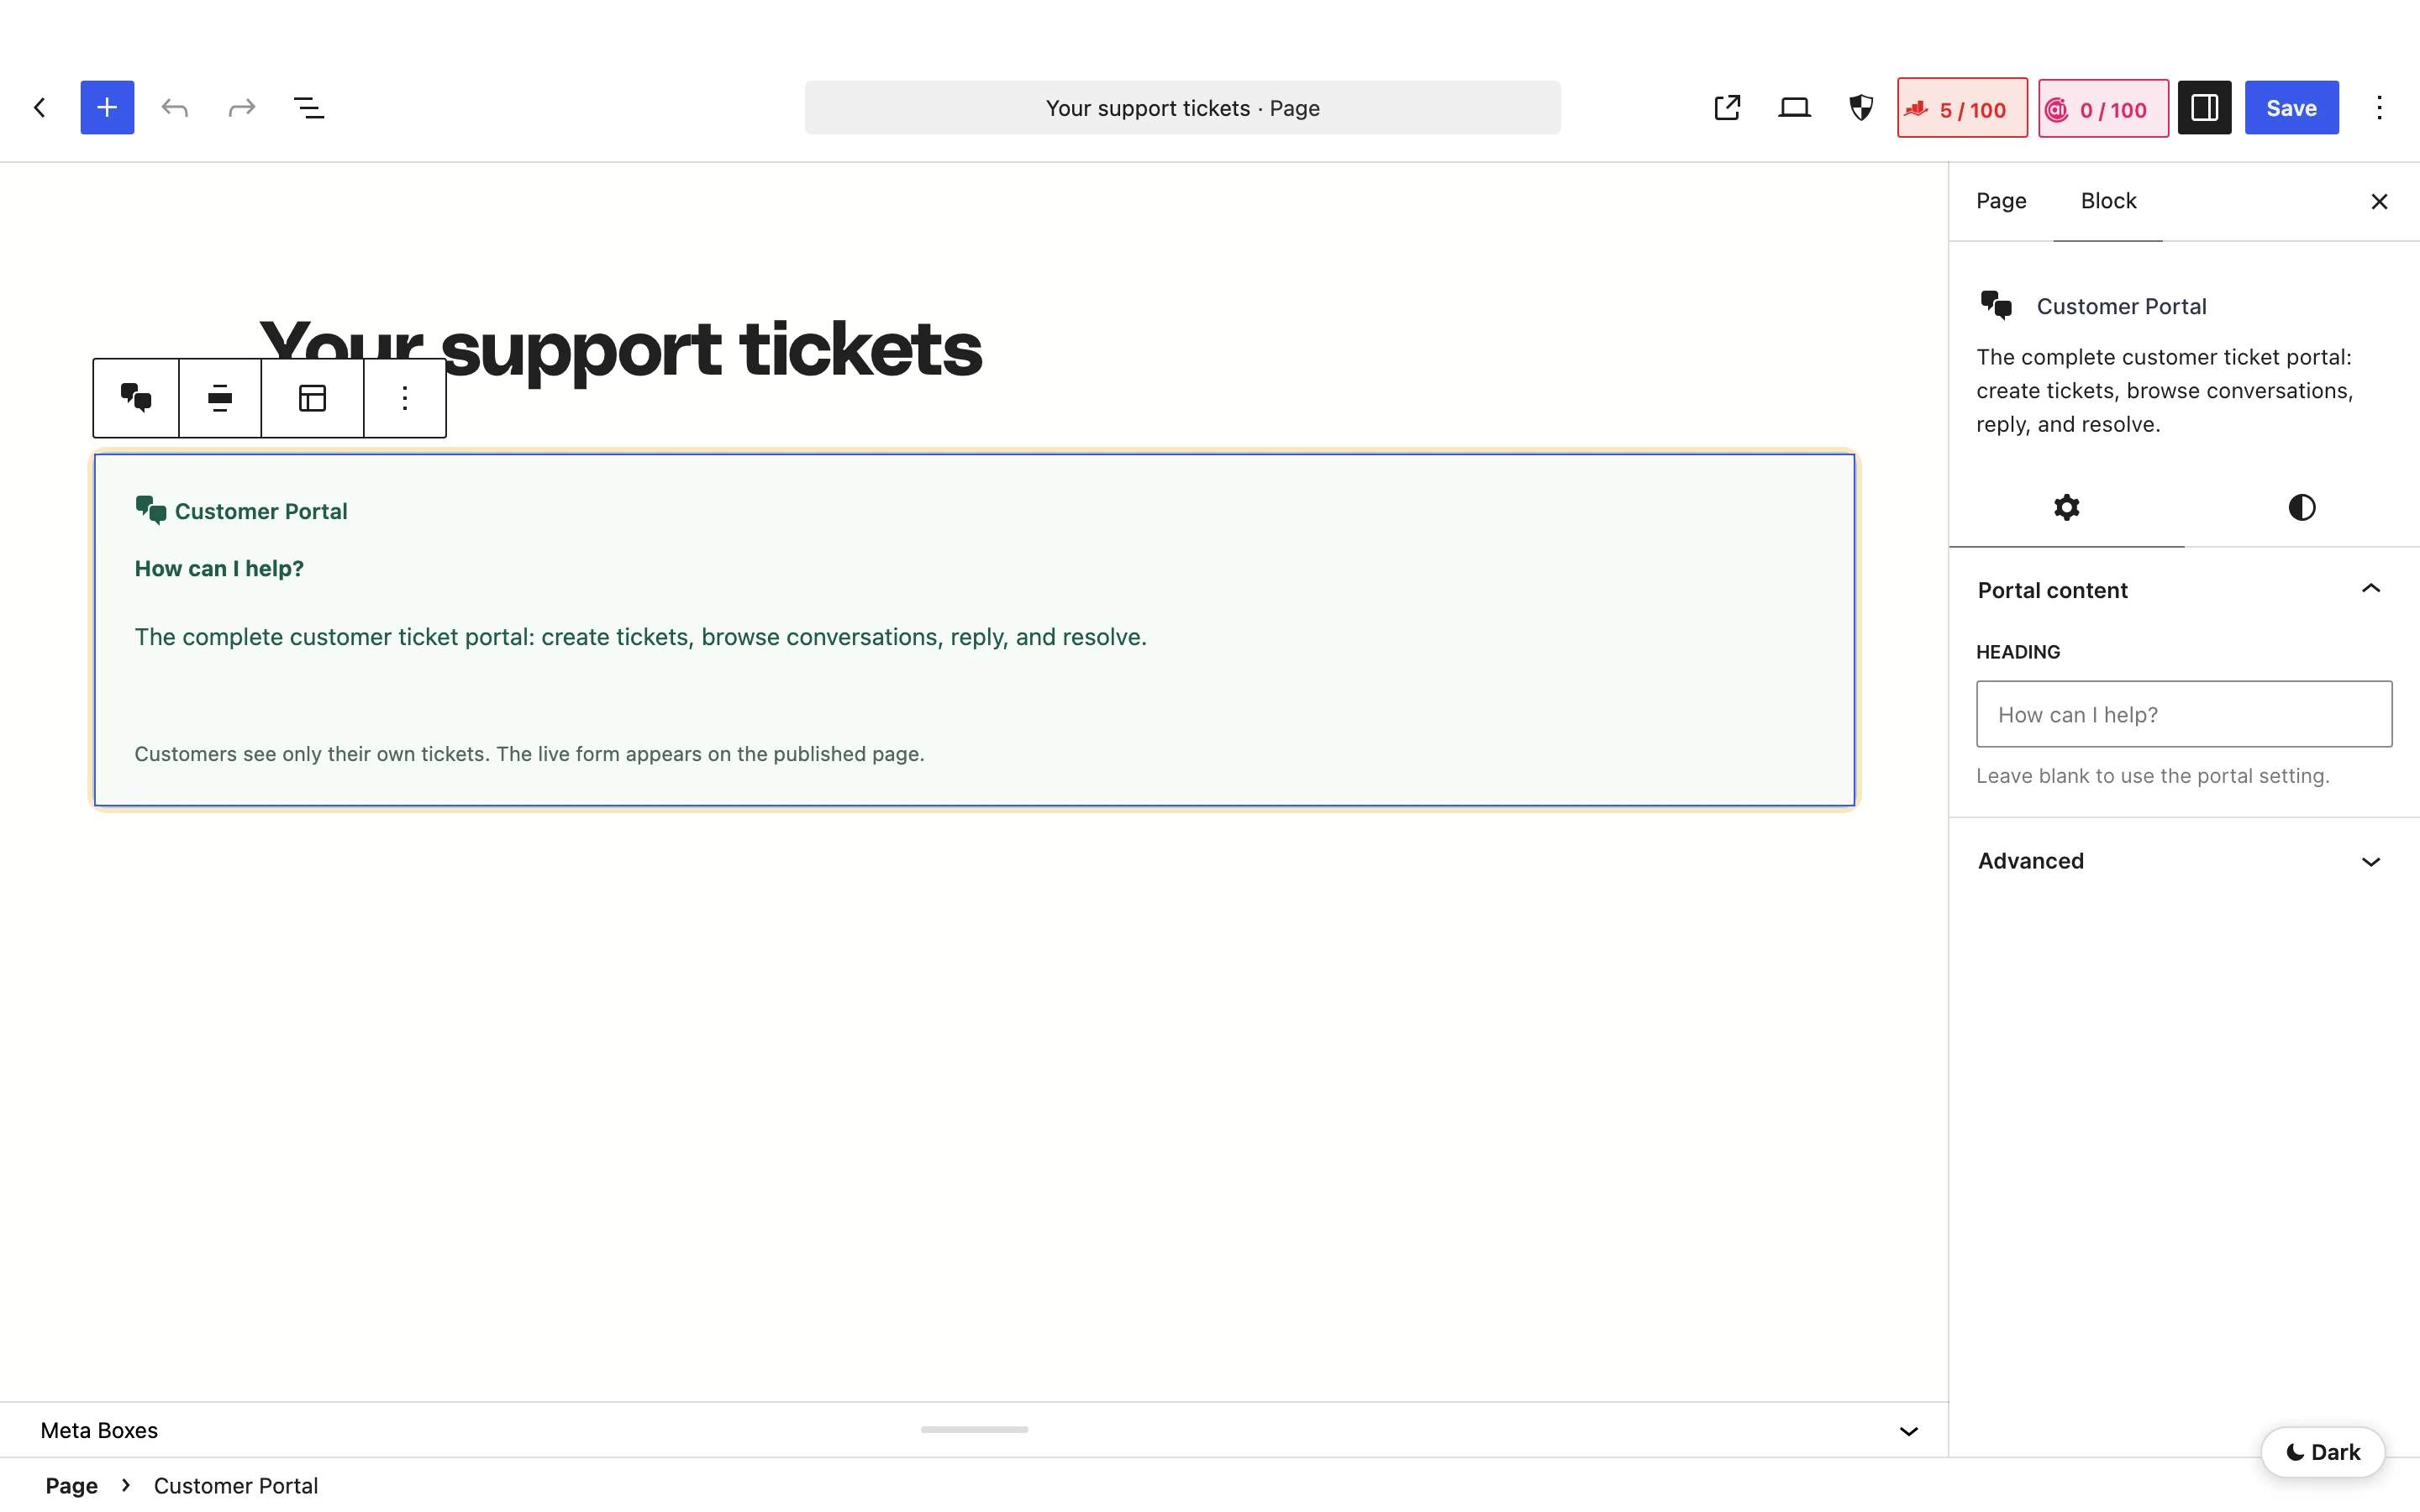Click Customer Portal label inside the block
This screenshot has height=1512, width=2420.
261,511
